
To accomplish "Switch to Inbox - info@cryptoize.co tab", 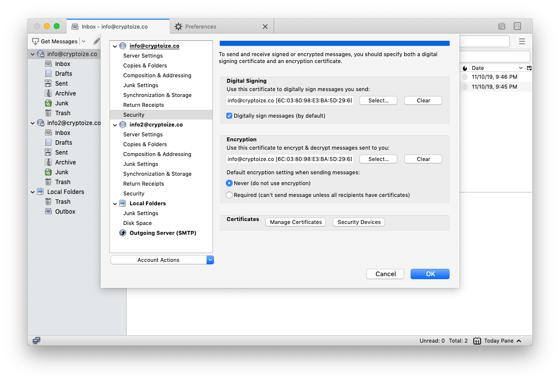I will tap(118, 27).
